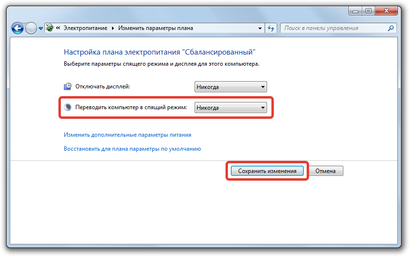The width and height of the screenshot is (410, 257).
Task: Maximize the window
Action: 368,11
